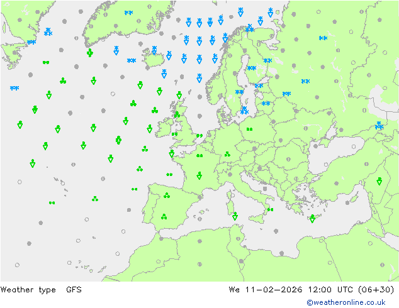The height and width of the screenshot is (308, 399).
Task: Click the green shower symbol over Syria
Action: pos(379,181)
